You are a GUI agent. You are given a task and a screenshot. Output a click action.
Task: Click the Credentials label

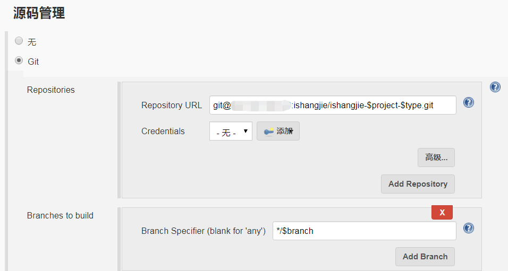pos(163,132)
